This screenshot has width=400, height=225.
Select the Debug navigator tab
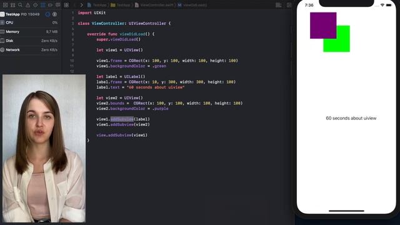(x=42, y=5)
